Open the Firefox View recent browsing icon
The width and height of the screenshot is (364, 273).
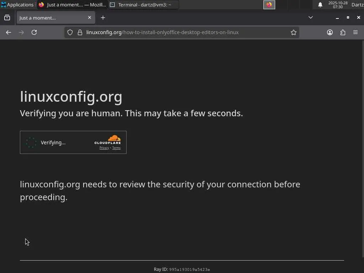point(7,18)
